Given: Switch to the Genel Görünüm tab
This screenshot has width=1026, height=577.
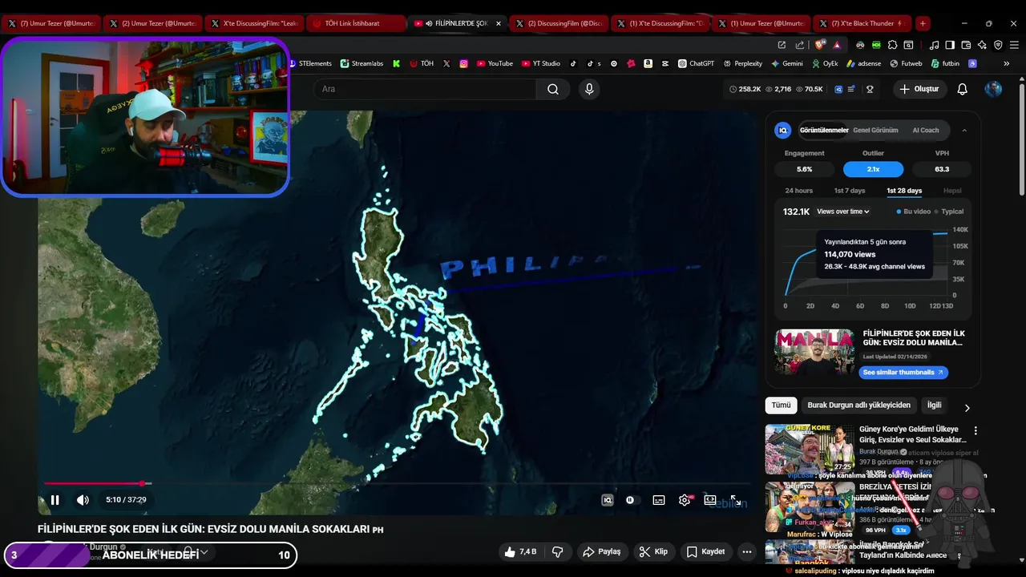Looking at the screenshot, I should (x=875, y=130).
